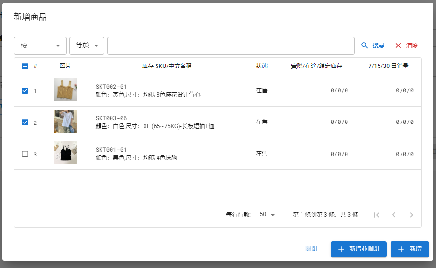Image resolution: width=436 pixels, height=268 pixels.
Task: Click the yellow vest product thumbnail
Action: click(66, 89)
